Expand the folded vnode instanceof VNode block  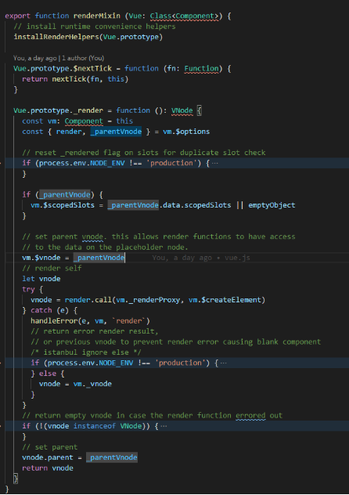coord(164,426)
